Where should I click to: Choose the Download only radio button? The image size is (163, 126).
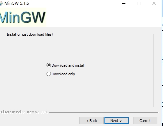coord(49,74)
